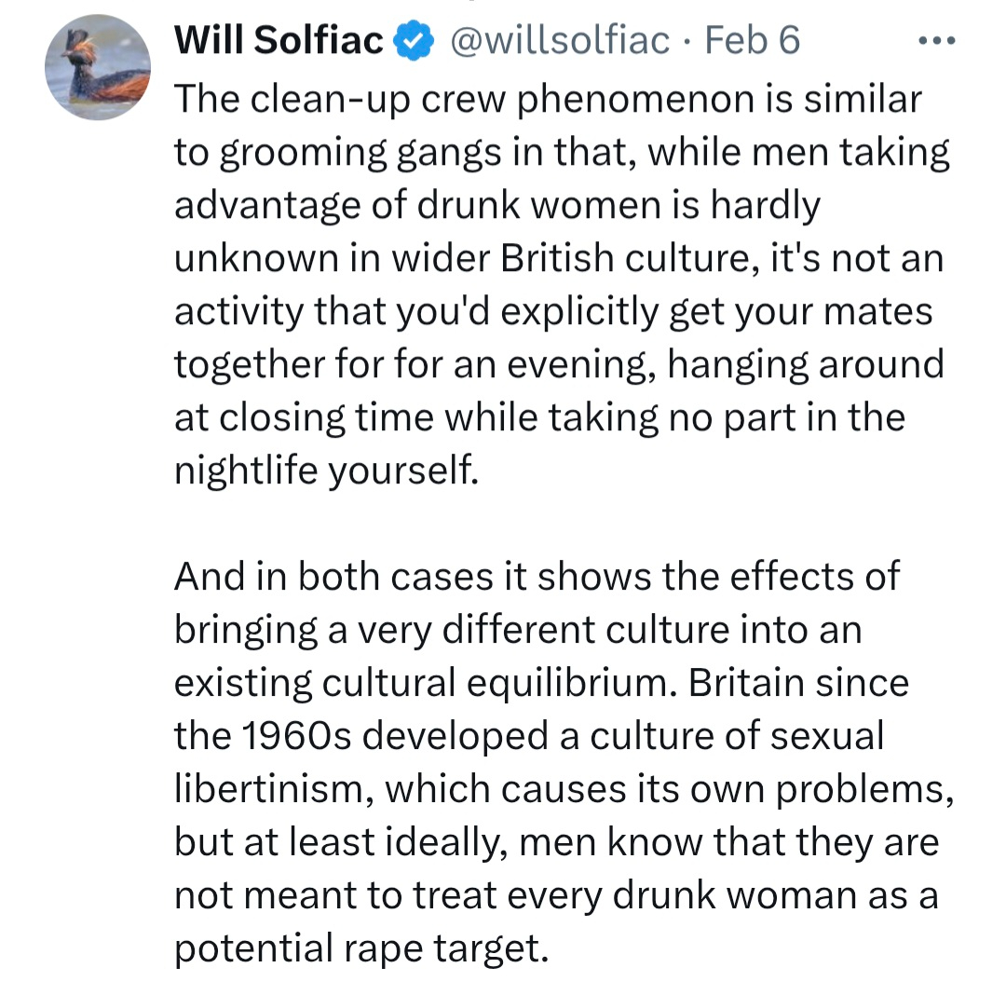Open Will Solfiac's profile avatar picture
This screenshot has width=1006, height=995.
coord(97,67)
